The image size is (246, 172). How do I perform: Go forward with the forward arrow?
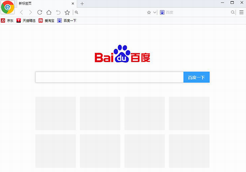31,13
